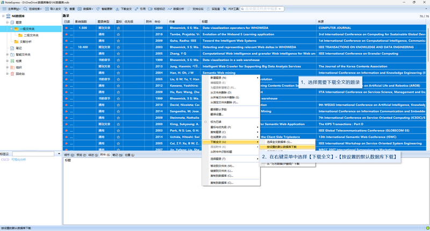Toggle the star for Tambe, Prajakta row
430x231 pixels.
click(x=118, y=34)
